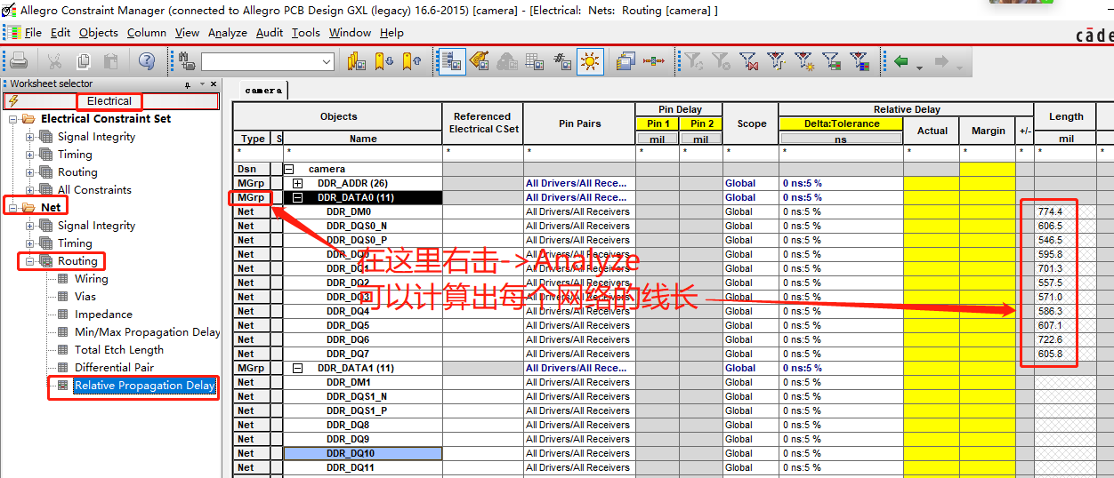This screenshot has width=1114, height=478.
Task: Open the Tools menu
Action: (x=306, y=33)
